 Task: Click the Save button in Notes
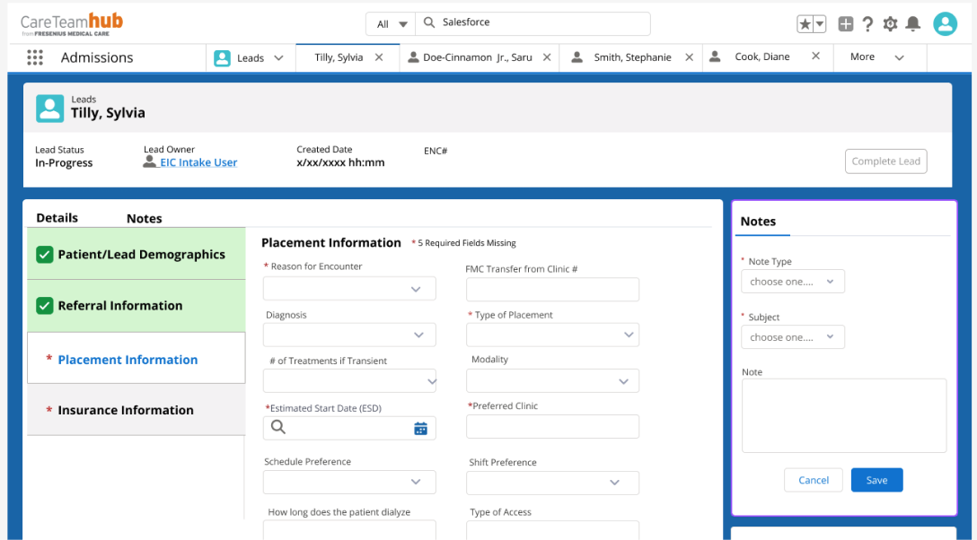point(876,480)
